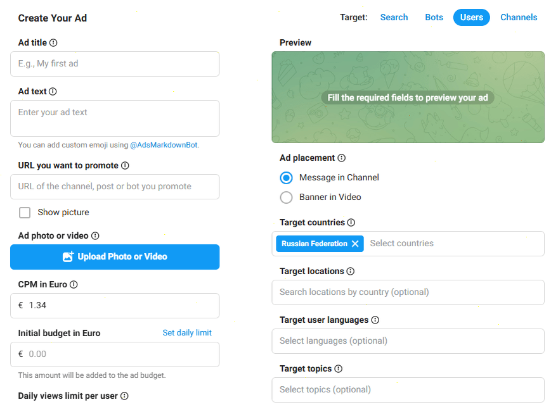Choose Banner in Video placement

(x=287, y=197)
